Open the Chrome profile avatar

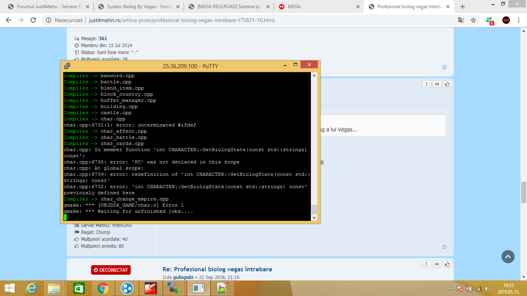click(x=506, y=20)
